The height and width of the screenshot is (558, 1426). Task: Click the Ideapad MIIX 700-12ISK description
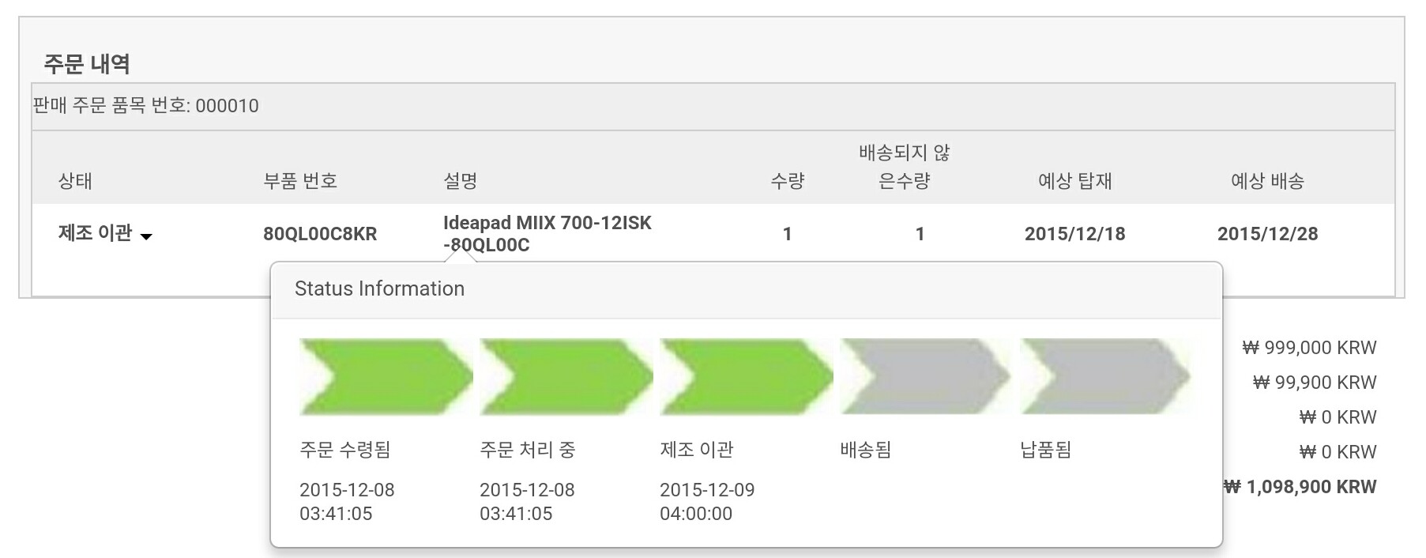[547, 233]
